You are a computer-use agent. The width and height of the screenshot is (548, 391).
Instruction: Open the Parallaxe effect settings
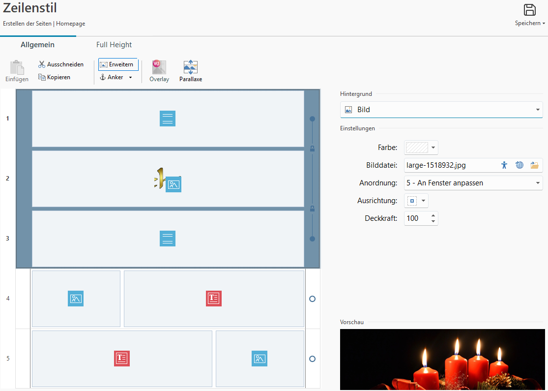(x=190, y=71)
